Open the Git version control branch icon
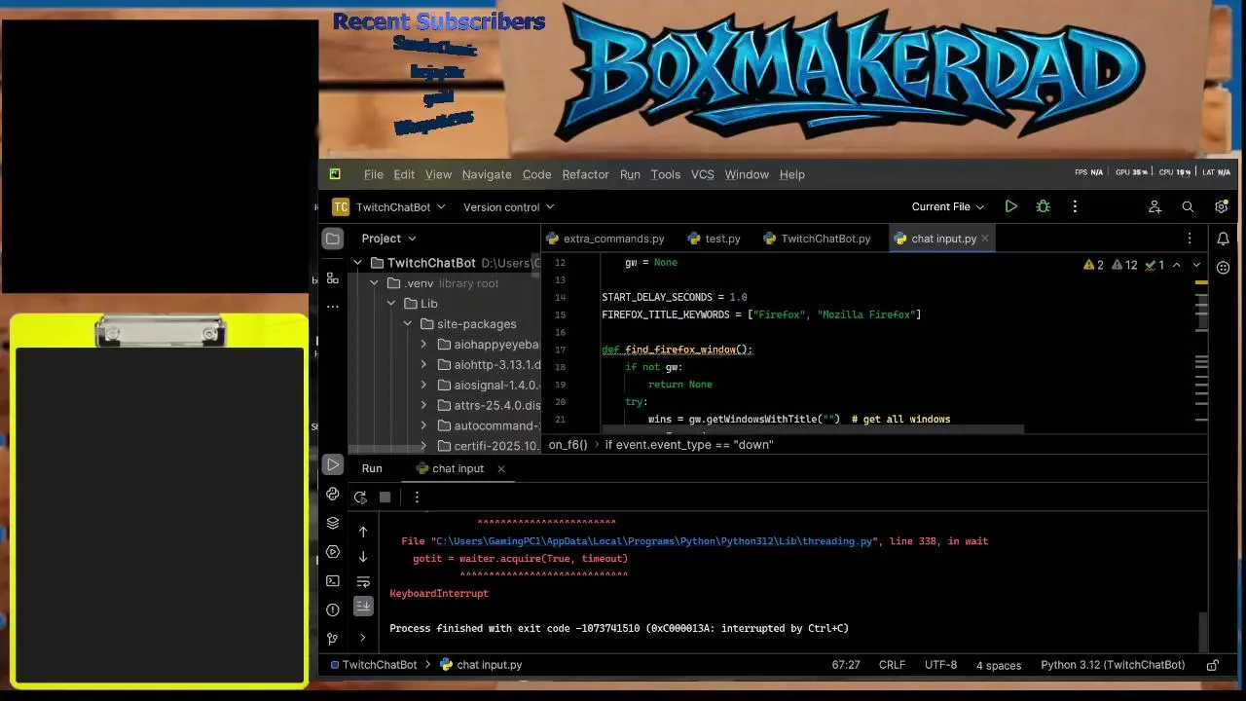This screenshot has width=1246, height=701. (333, 640)
